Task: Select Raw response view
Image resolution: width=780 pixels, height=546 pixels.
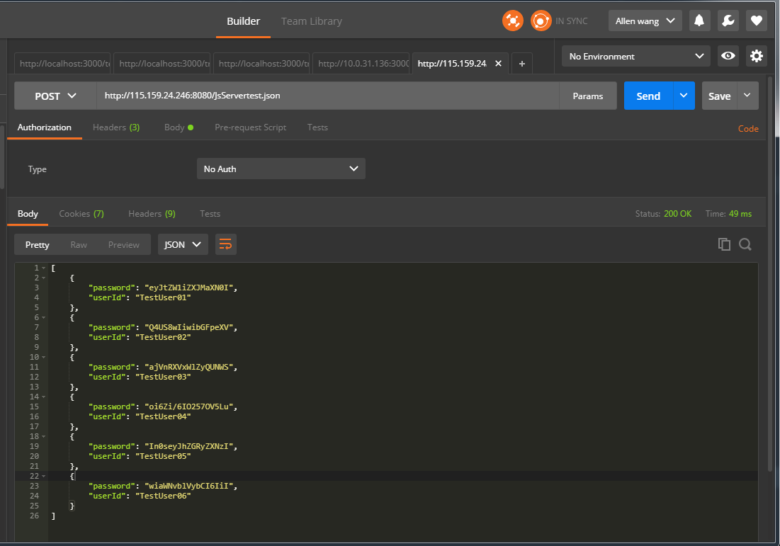Action: click(79, 244)
